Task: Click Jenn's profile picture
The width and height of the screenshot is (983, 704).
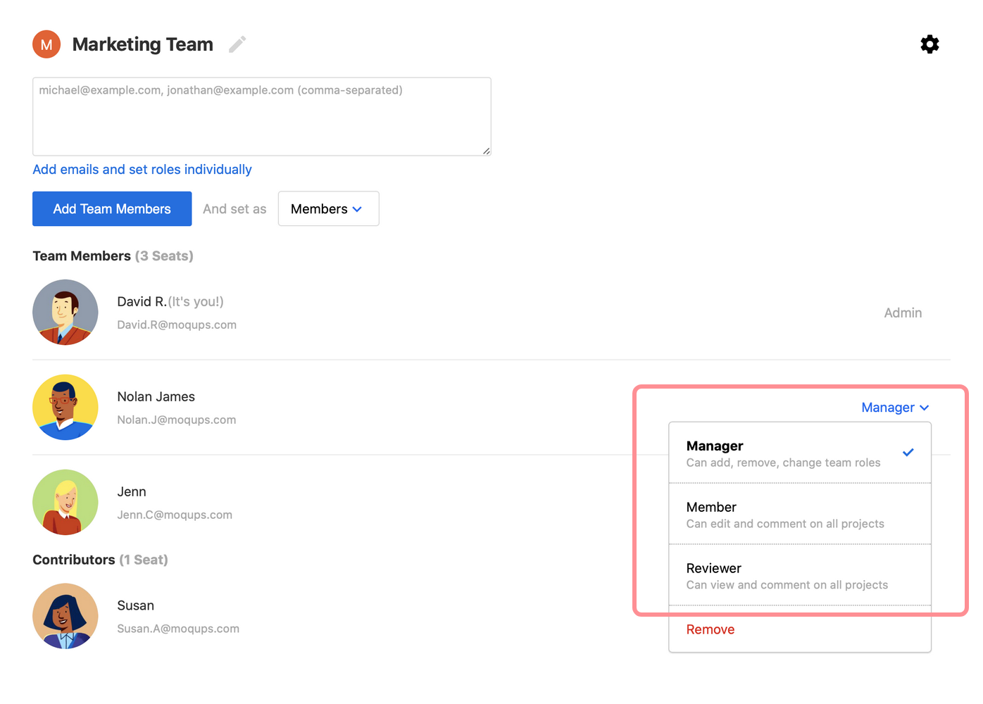Action: point(65,502)
